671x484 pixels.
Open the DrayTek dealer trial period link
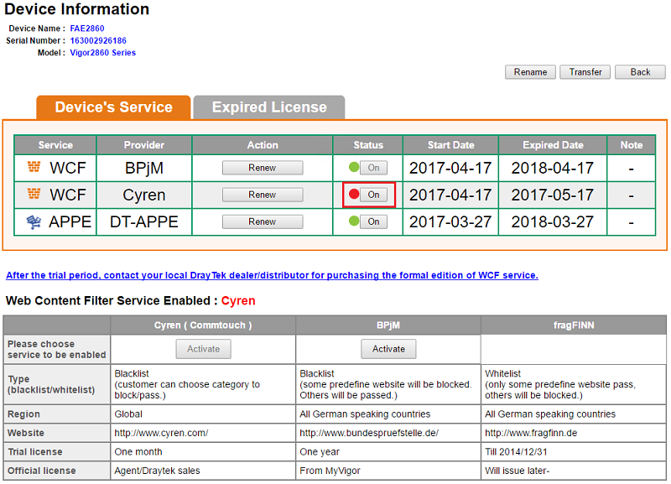click(x=272, y=275)
